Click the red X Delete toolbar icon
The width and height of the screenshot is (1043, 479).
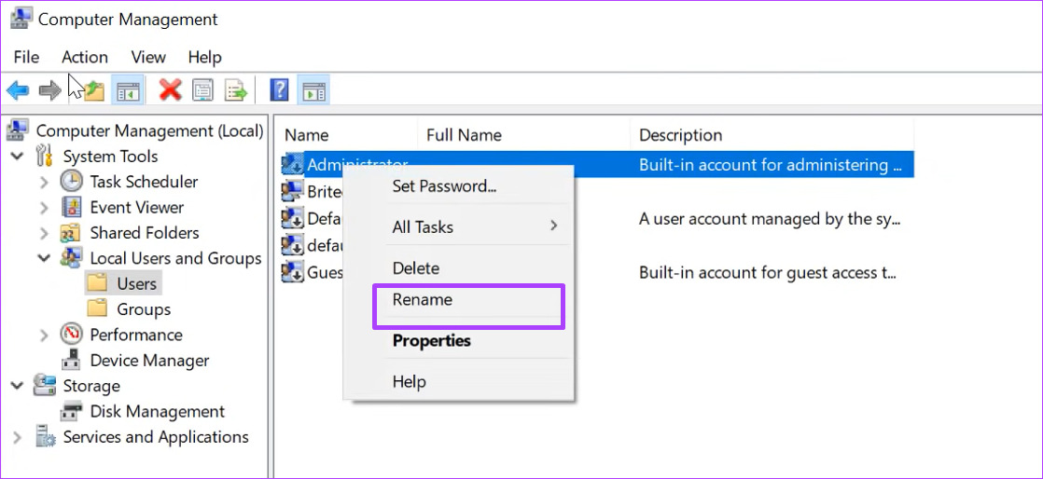tap(171, 89)
